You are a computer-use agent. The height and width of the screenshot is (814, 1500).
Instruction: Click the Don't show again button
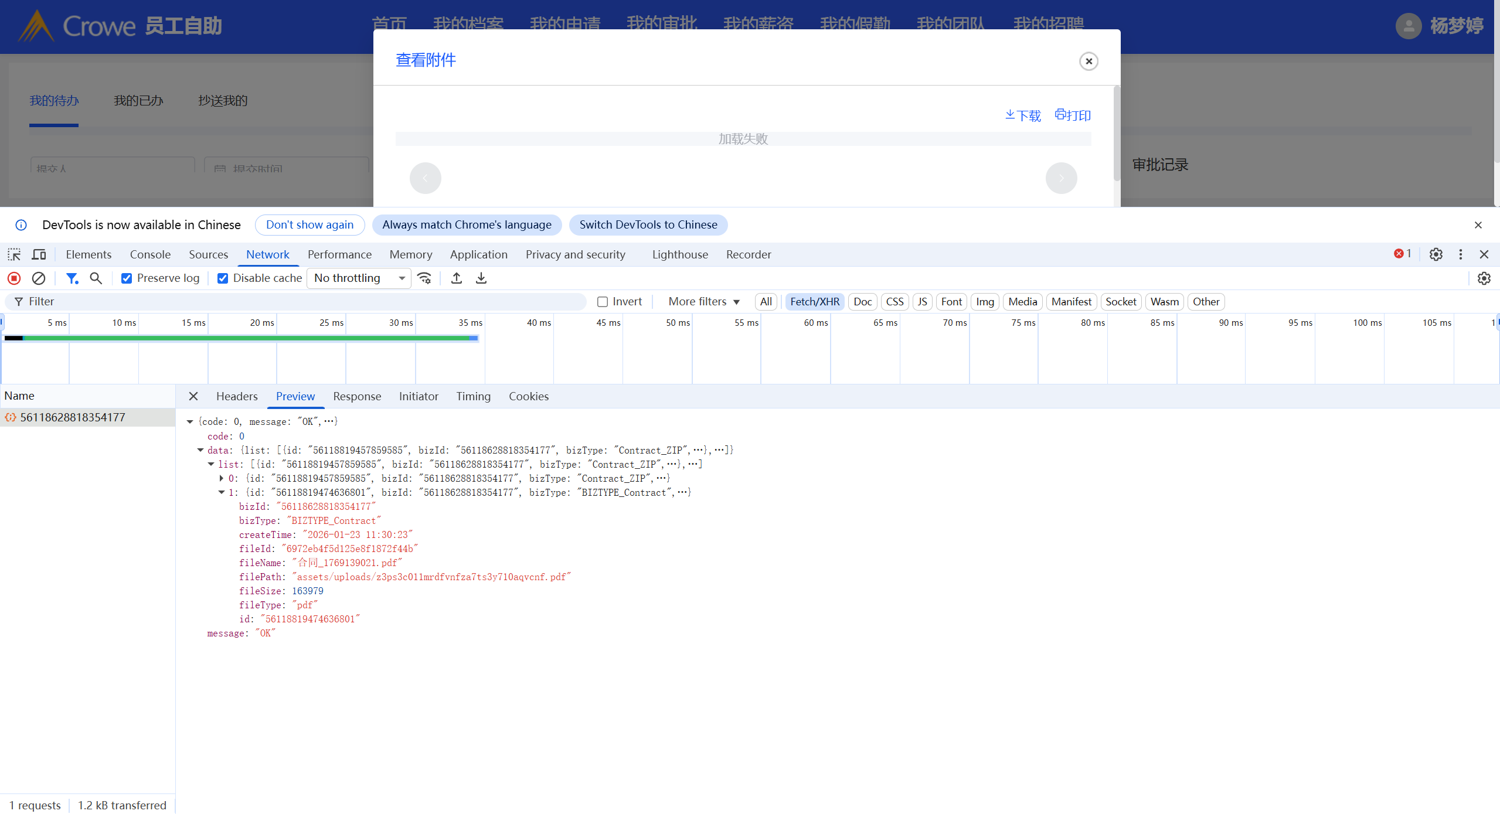(x=309, y=225)
